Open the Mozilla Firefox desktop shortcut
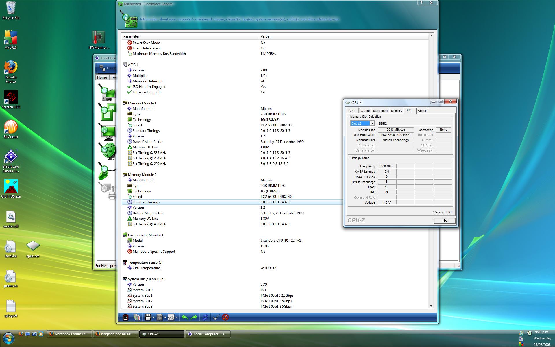 (11, 72)
